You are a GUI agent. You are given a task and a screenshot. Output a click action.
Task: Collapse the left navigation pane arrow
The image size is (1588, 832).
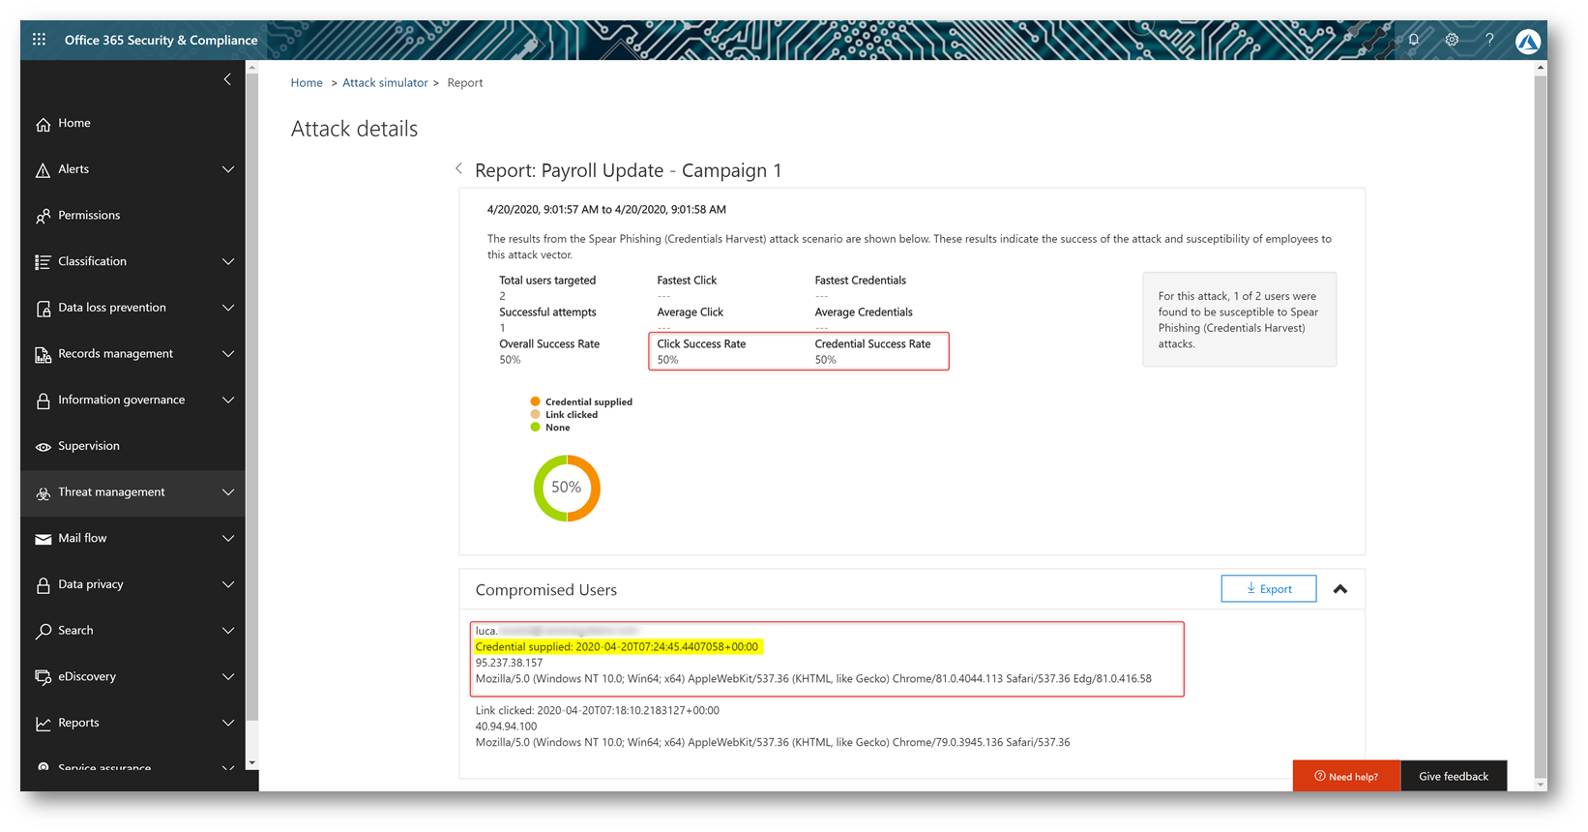tap(227, 79)
